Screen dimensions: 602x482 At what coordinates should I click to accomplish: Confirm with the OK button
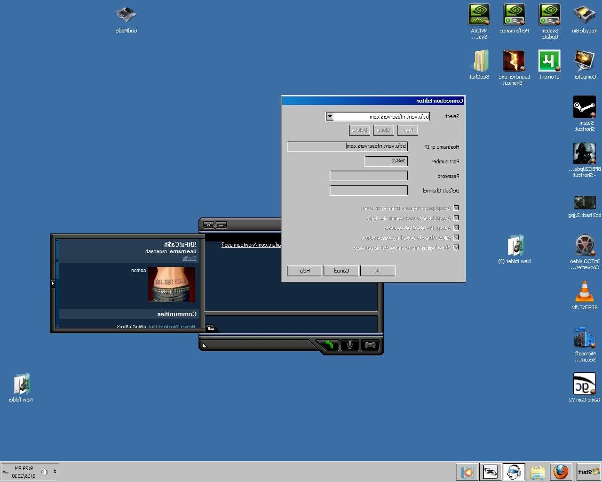tap(378, 271)
